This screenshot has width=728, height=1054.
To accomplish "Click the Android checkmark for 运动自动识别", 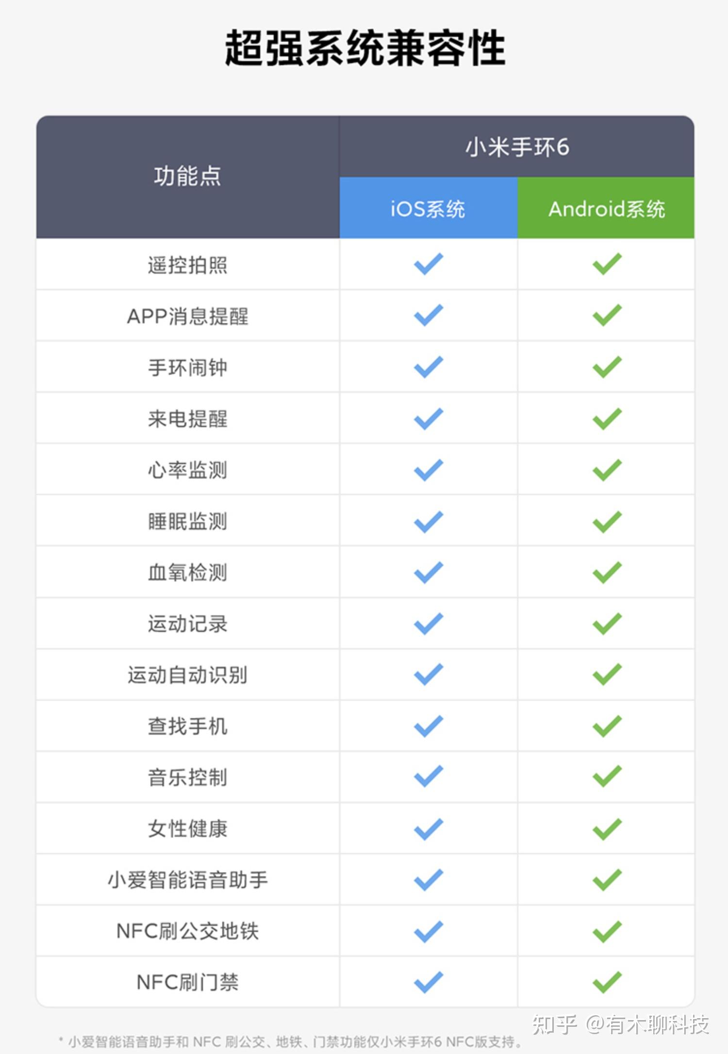I will 607,675.
